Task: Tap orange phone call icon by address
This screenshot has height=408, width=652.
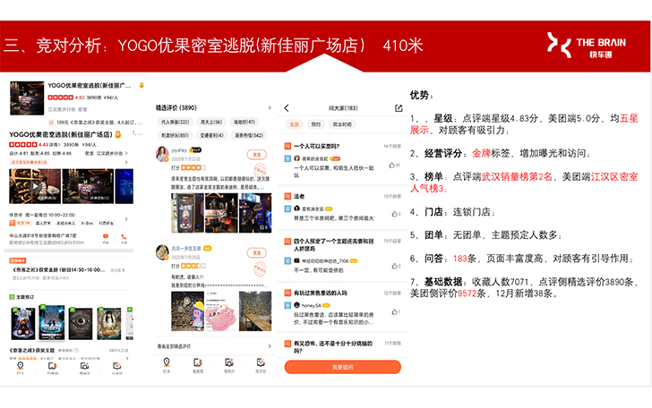Action: [124, 237]
